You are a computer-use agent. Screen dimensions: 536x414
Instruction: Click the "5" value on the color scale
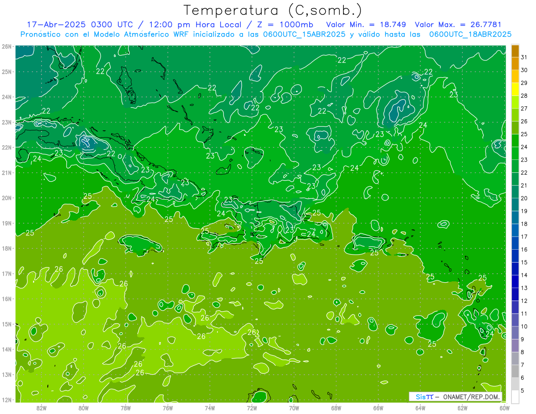tap(523, 390)
